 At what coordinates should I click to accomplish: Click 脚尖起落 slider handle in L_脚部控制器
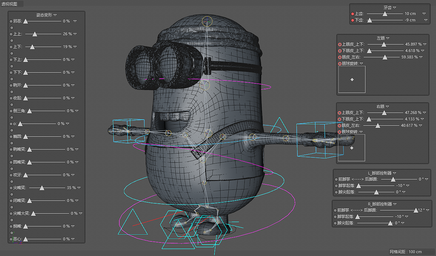[377, 192]
